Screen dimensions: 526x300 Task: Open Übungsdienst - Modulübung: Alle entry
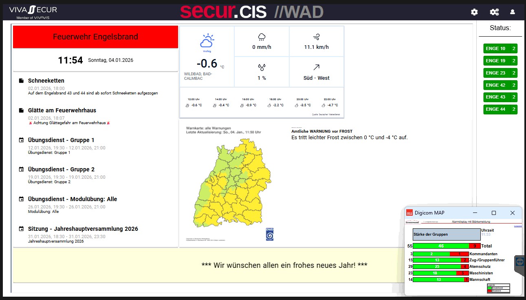72,199
